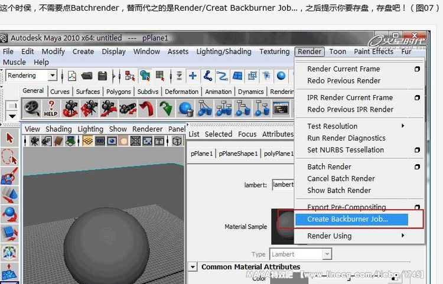Toggle the Rendering selection mask sphere icon

point(281,76)
